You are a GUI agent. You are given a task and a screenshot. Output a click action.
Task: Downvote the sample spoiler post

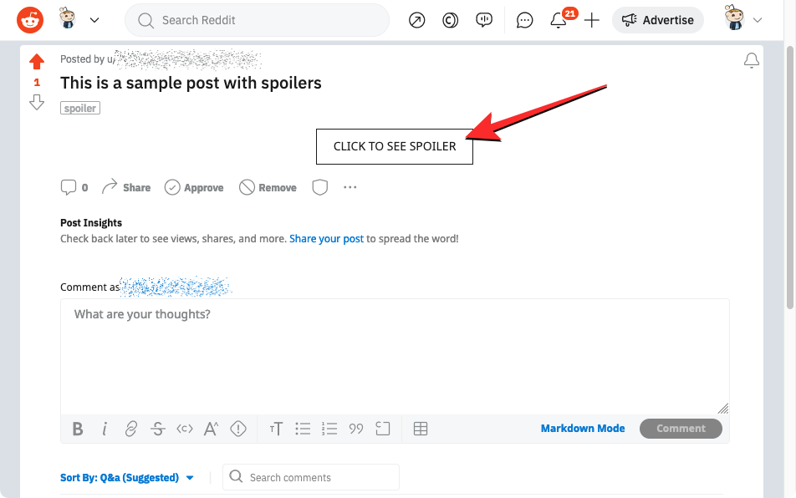(37, 102)
